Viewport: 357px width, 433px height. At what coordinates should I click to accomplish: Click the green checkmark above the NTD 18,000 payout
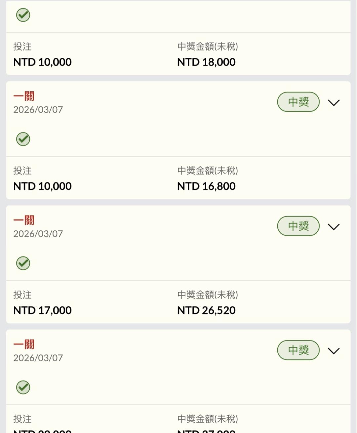23,15
